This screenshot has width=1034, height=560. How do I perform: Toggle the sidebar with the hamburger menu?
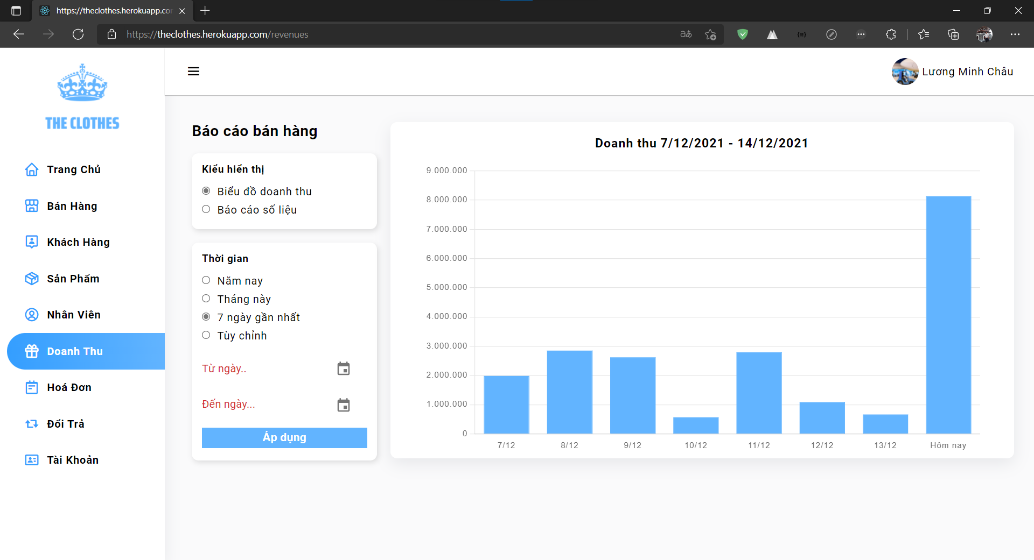[193, 71]
